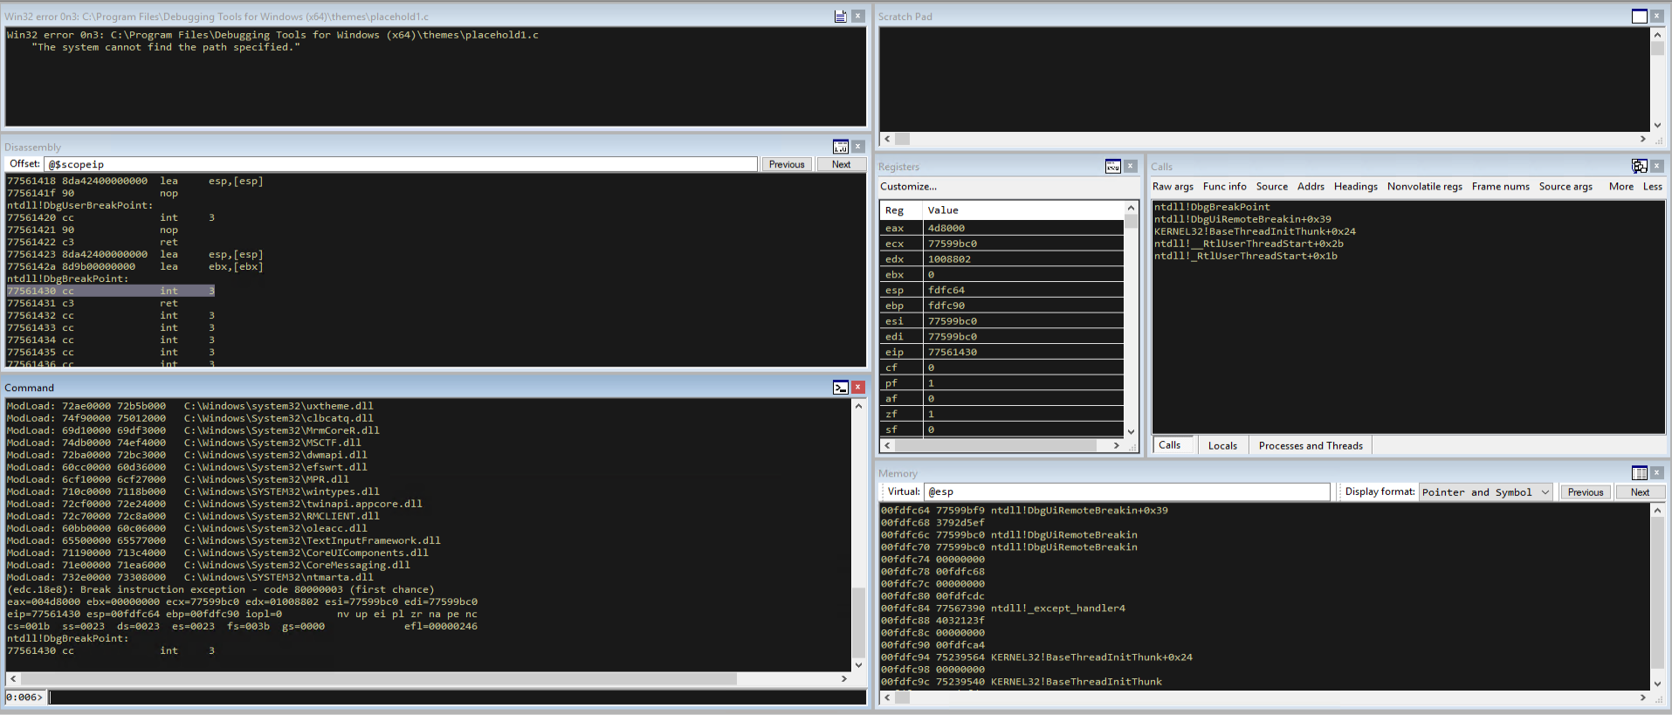The width and height of the screenshot is (1672, 715).
Task: Click highlighted disassembly line 77561430 int 3
Action: [111, 291]
